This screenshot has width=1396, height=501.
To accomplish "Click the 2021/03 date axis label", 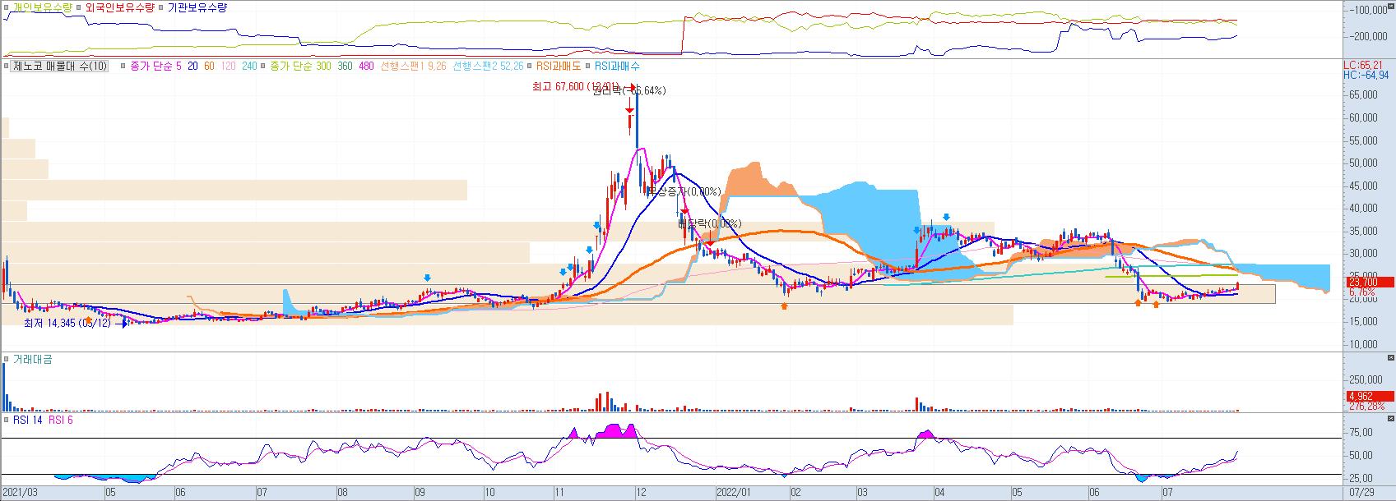I will [19, 493].
